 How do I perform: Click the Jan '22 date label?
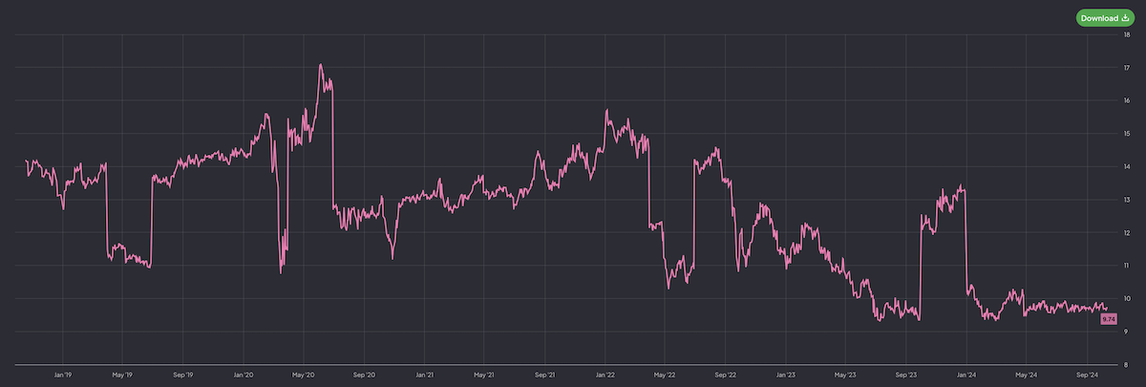coord(605,376)
